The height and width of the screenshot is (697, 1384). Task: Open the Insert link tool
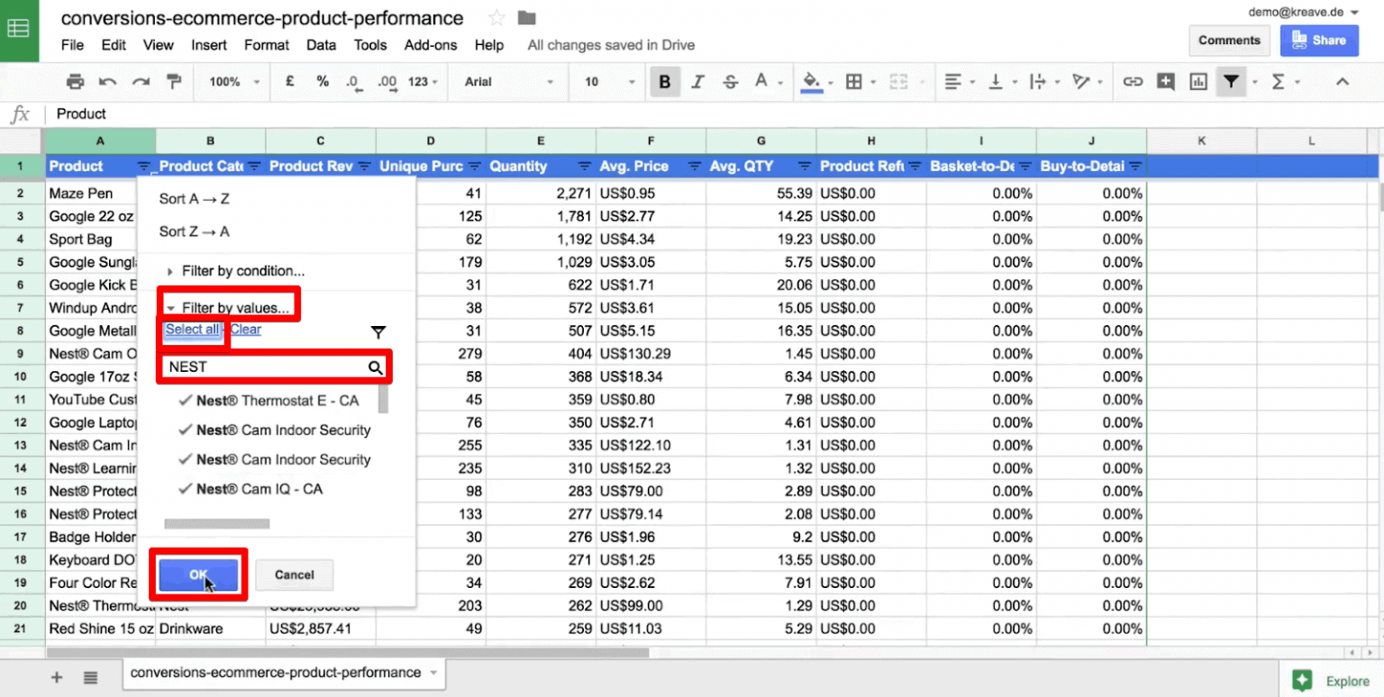(1133, 82)
